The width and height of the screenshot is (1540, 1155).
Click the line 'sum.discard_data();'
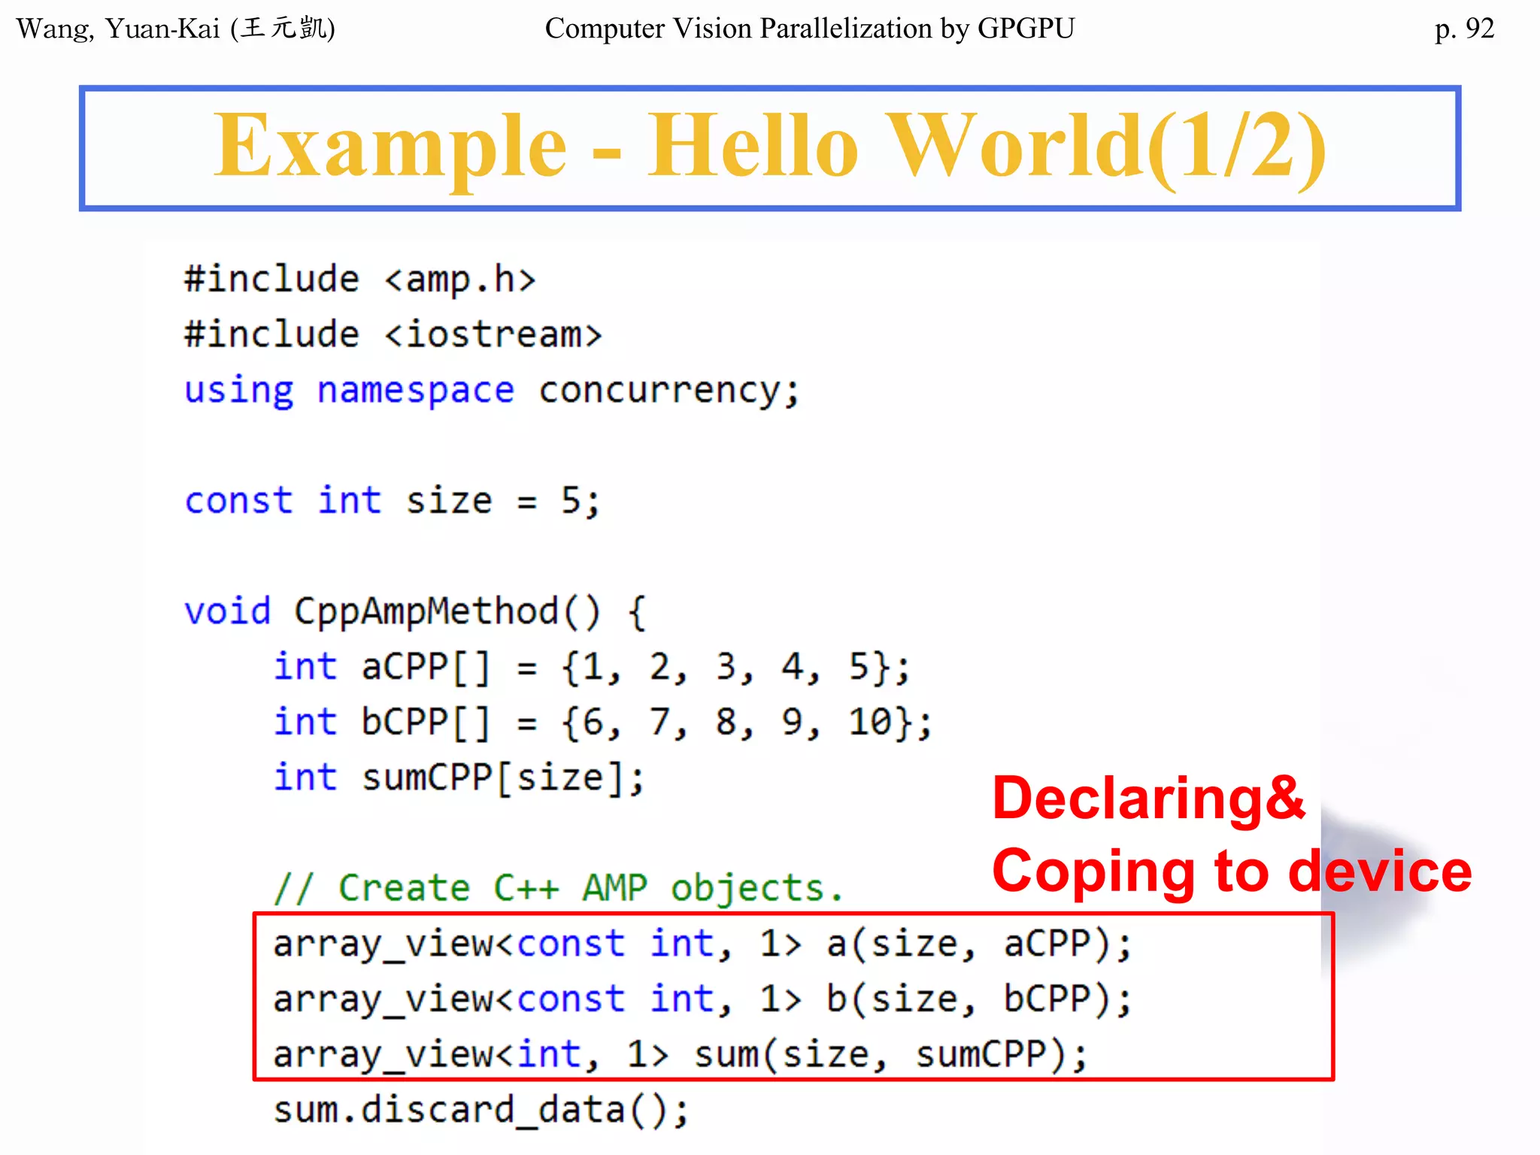coord(481,1111)
